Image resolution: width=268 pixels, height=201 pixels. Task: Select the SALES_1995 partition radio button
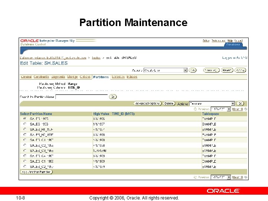click(25, 119)
